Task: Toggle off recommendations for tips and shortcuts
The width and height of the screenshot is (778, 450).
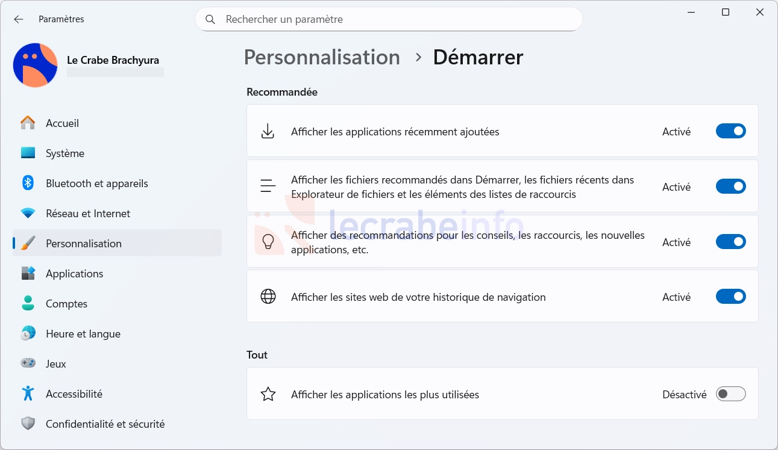Action: (x=730, y=242)
